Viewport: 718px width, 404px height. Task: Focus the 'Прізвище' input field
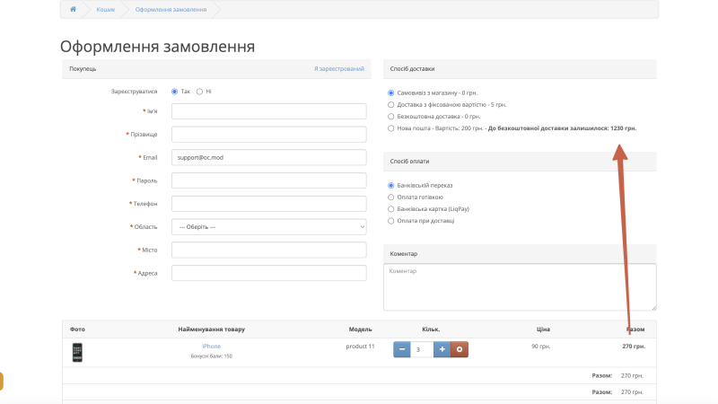268,134
